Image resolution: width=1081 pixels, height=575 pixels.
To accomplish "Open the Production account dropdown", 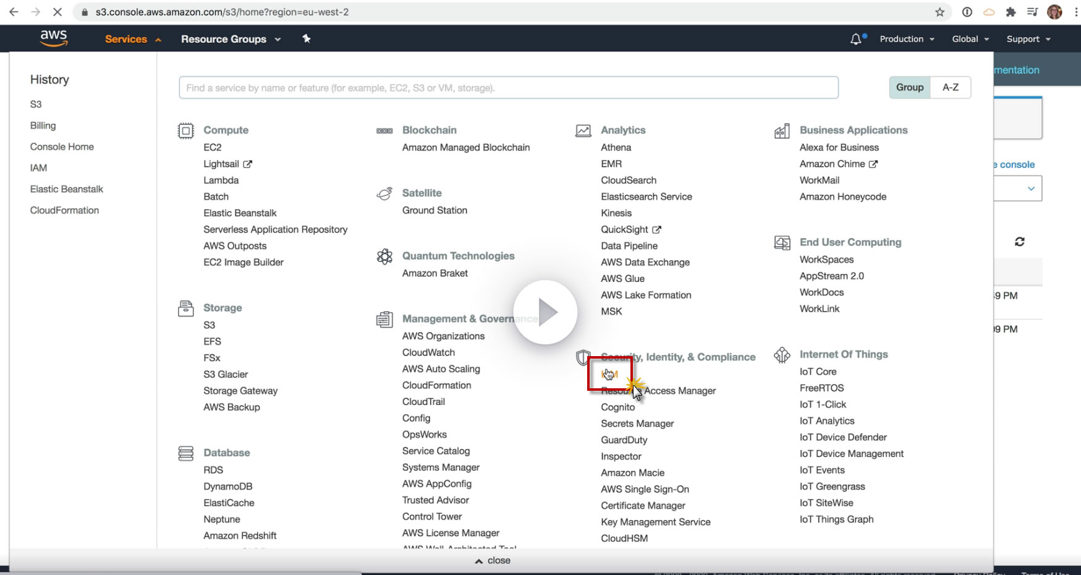I will click(907, 39).
